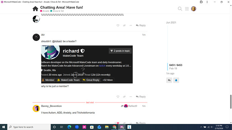The width and height of the screenshot is (232, 130).
Task: Open the Windows Start menu
Action: point(4,127)
